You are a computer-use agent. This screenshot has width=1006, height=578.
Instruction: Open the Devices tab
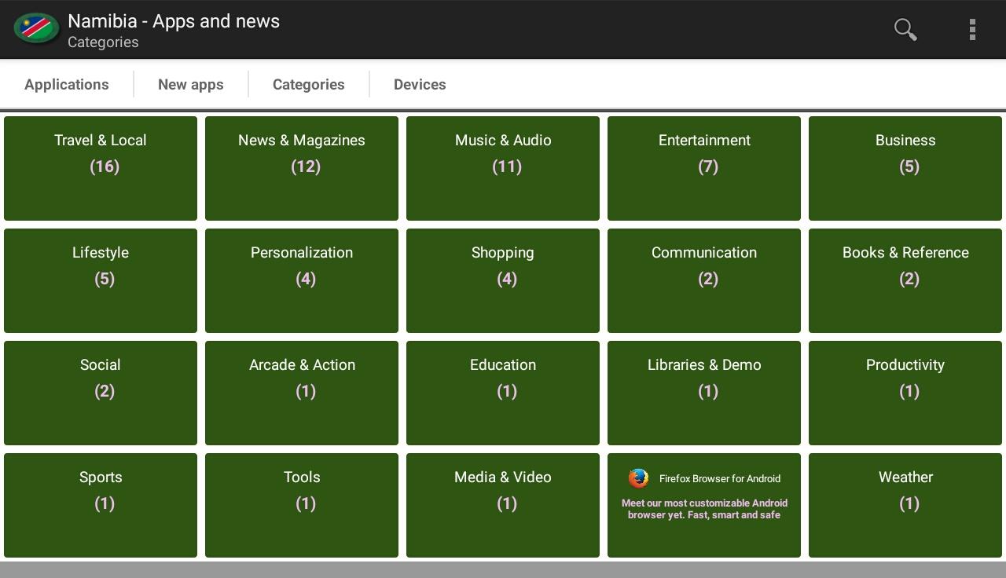click(420, 84)
